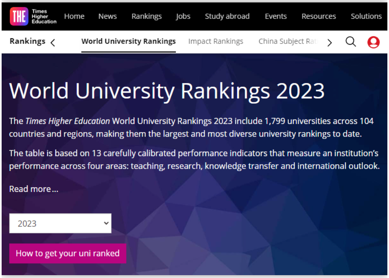Select Rankings in the top black navigation bar

point(146,16)
